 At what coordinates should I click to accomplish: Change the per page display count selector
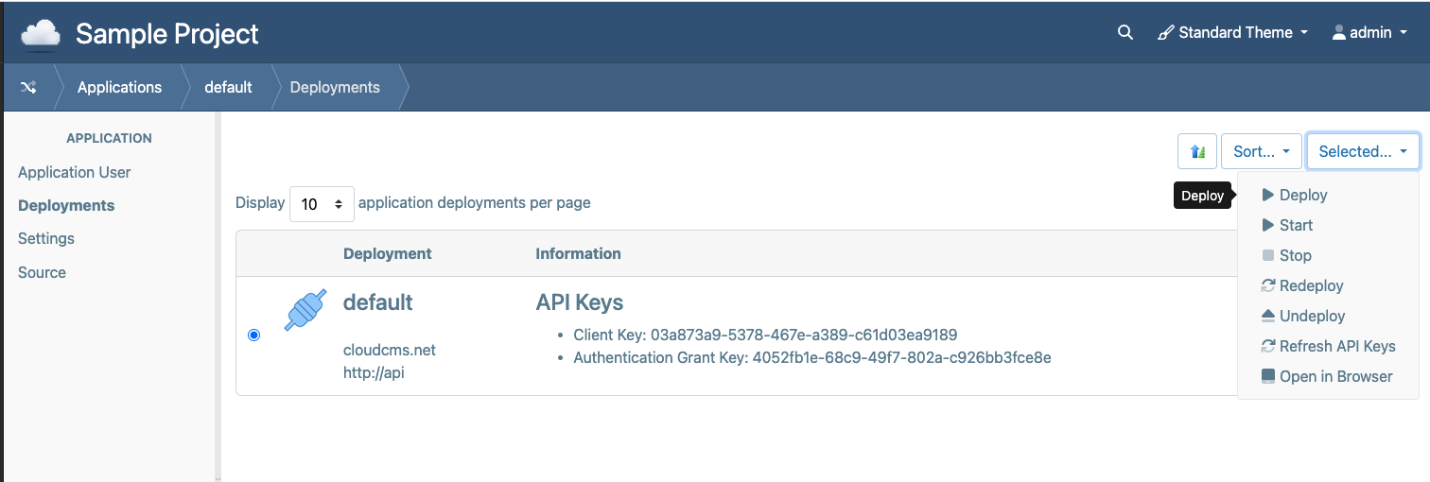(x=322, y=203)
